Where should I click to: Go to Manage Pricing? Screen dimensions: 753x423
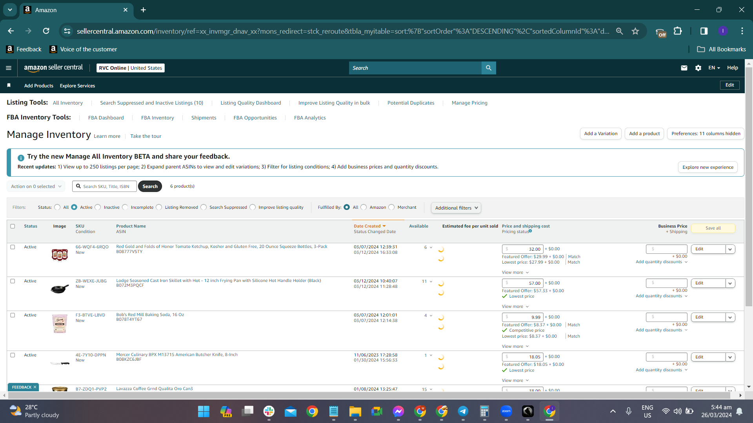coord(469,103)
